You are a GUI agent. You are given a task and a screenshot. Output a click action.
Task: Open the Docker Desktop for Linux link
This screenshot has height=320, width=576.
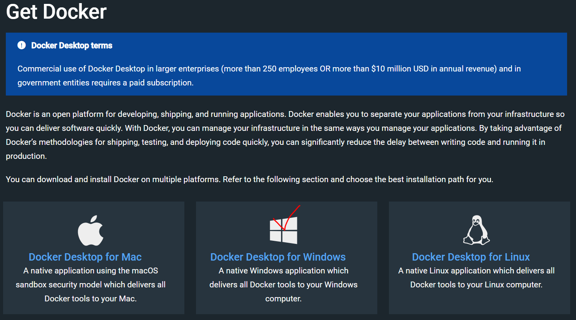471,257
